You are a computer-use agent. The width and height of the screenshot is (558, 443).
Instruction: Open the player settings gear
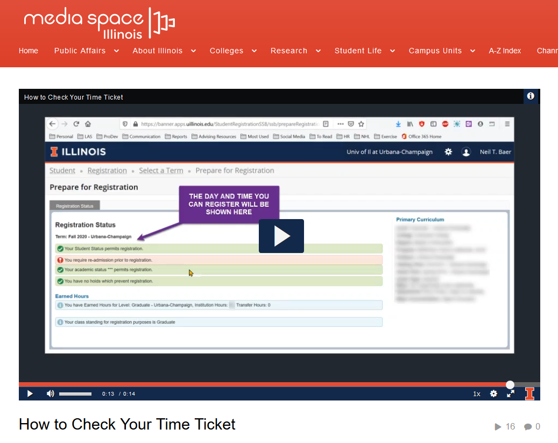pyautogui.click(x=493, y=393)
